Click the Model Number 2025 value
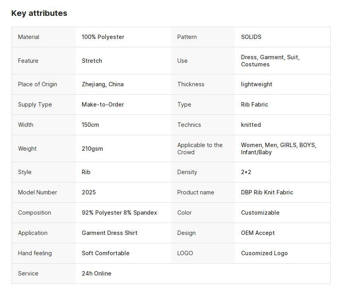 pos(89,192)
